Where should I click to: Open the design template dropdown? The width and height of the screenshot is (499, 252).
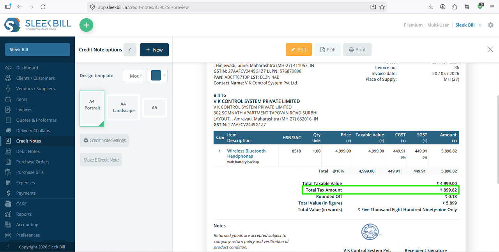point(133,76)
